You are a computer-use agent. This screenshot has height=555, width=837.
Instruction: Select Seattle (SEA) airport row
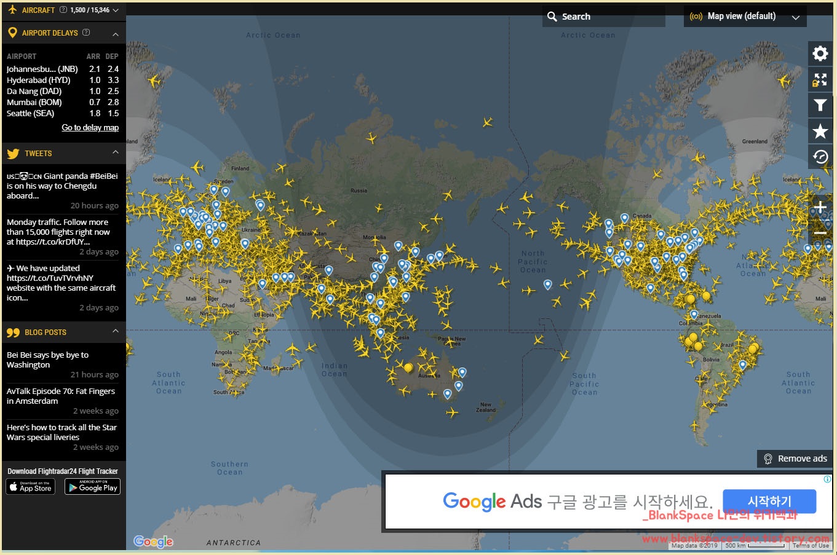click(63, 113)
